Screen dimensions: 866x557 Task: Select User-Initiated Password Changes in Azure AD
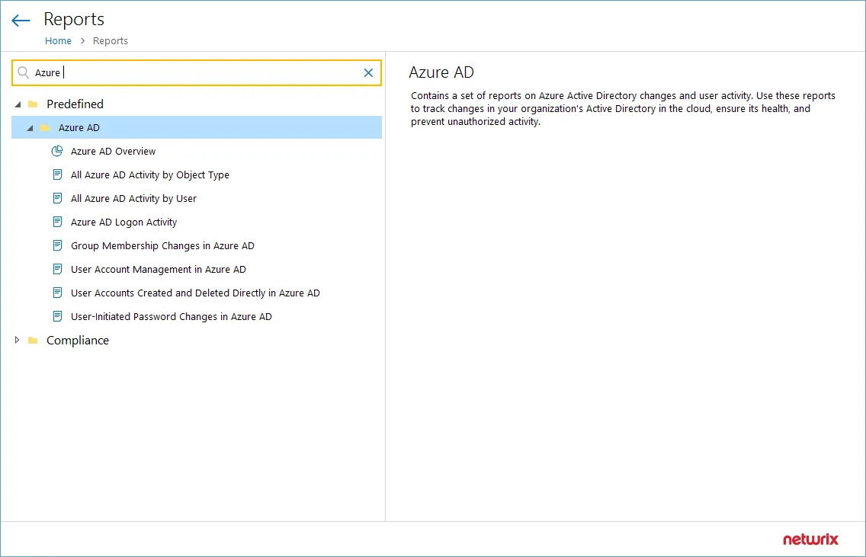point(172,317)
